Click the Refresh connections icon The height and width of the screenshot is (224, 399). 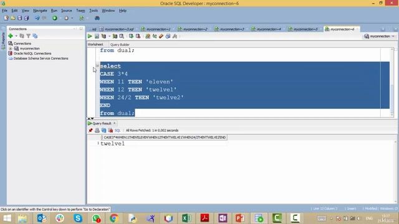pos(22,36)
